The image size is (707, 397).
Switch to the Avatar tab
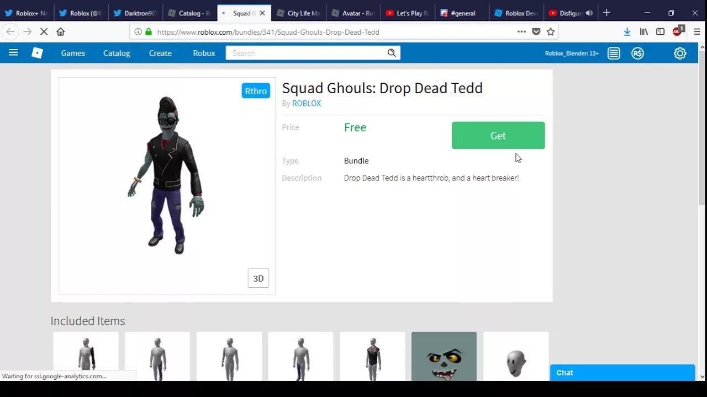353,13
